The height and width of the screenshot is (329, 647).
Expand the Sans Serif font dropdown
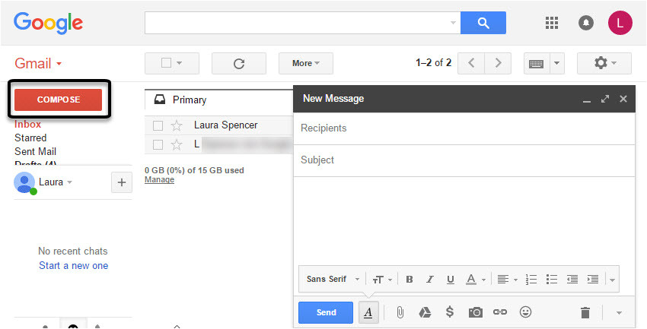pyautogui.click(x=333, y=279)
